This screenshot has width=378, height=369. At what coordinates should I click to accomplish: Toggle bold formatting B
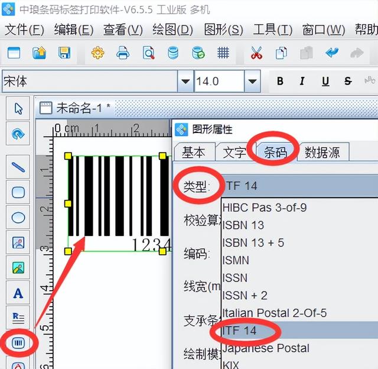[x=280, y=81]
